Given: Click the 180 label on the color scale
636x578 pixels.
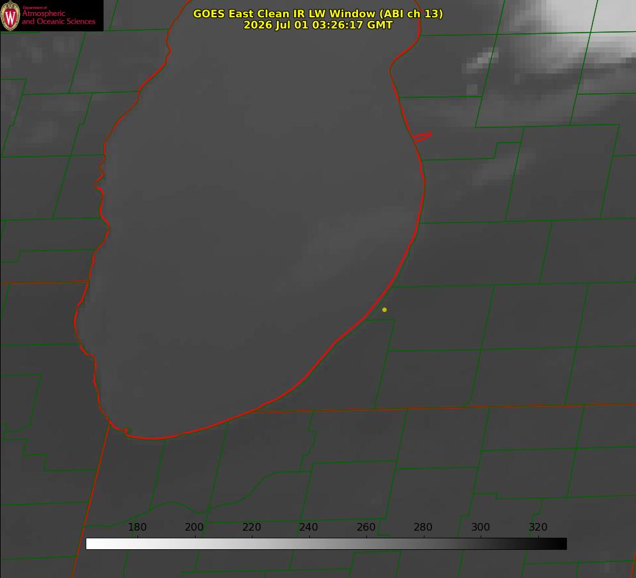Looking at the screenshot, I should pos(137,527).
